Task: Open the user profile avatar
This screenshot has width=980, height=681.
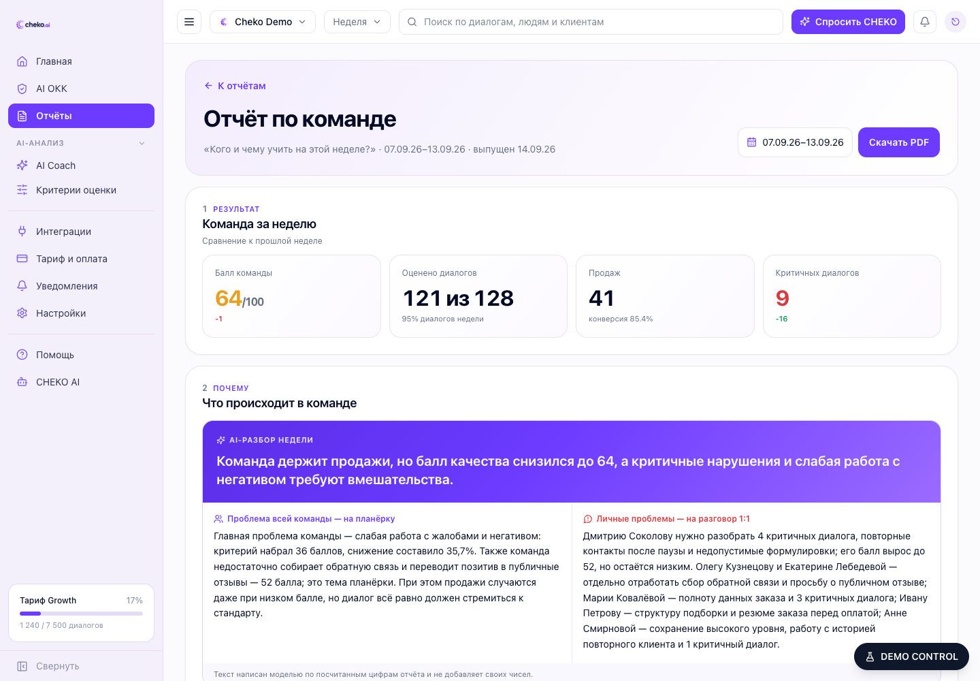Action: click(x=955, y=22)
